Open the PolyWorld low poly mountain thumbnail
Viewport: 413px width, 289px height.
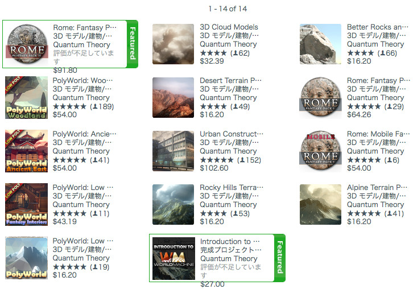(x=26, y=258)
